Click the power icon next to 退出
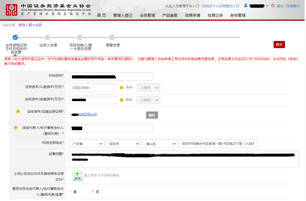Screen dimensions: 306x201 click(273, 6)
